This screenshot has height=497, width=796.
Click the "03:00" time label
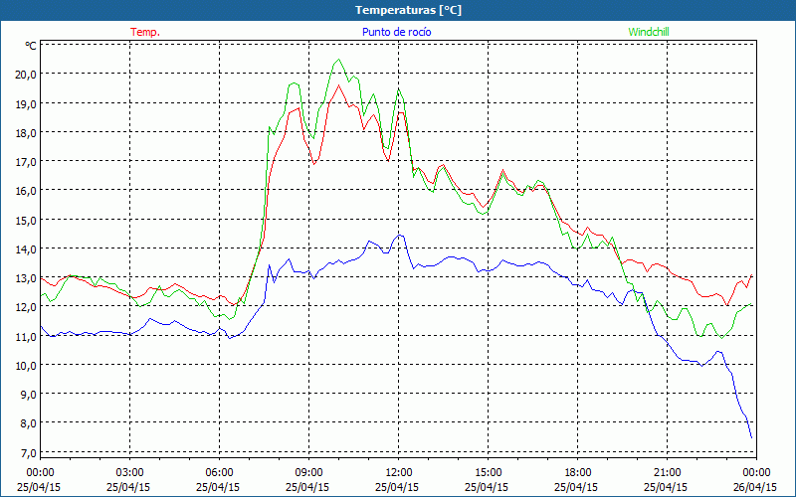point(130,473)
